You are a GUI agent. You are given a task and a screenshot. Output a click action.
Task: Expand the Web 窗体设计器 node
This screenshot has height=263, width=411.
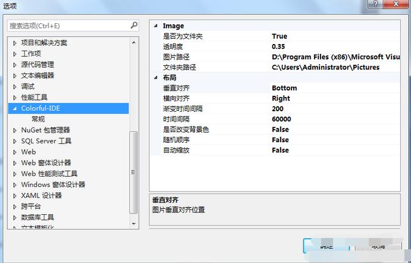click(x=15, y=163)
